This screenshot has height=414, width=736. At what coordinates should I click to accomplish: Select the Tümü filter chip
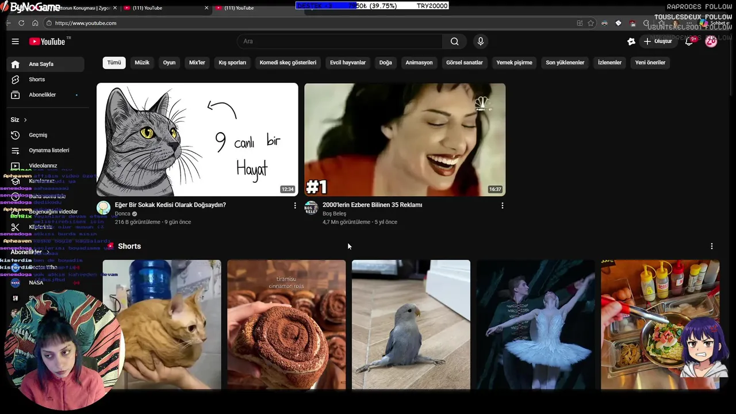(x=114, y=63)
